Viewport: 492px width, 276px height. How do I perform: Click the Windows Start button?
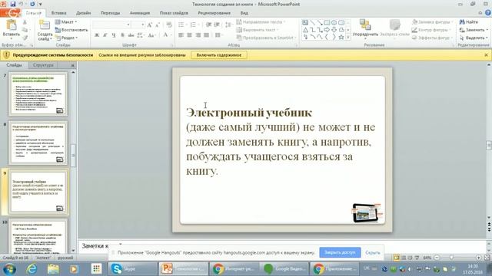tap(8, 268)
